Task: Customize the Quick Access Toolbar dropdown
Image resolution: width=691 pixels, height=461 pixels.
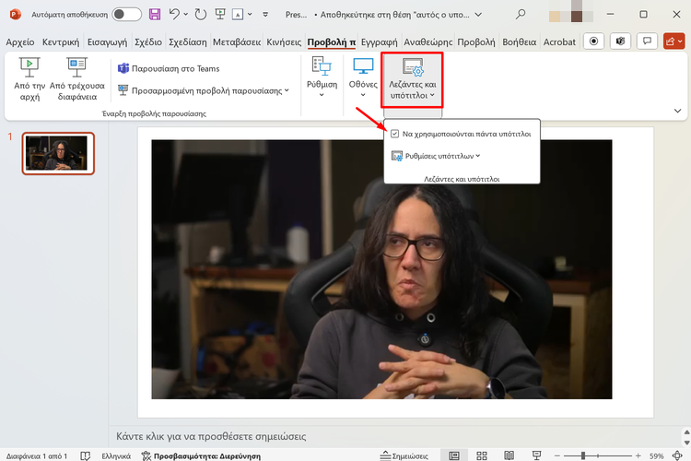Action: coord(265,15)
